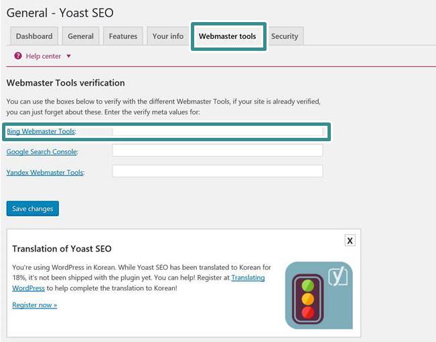
Task: Click the Register now link
Action: coord(34,305)
